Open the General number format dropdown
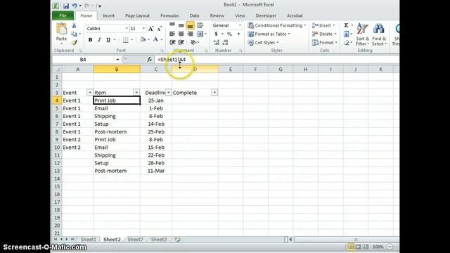This screenshot has width=450, height=253. click(240, 25)
